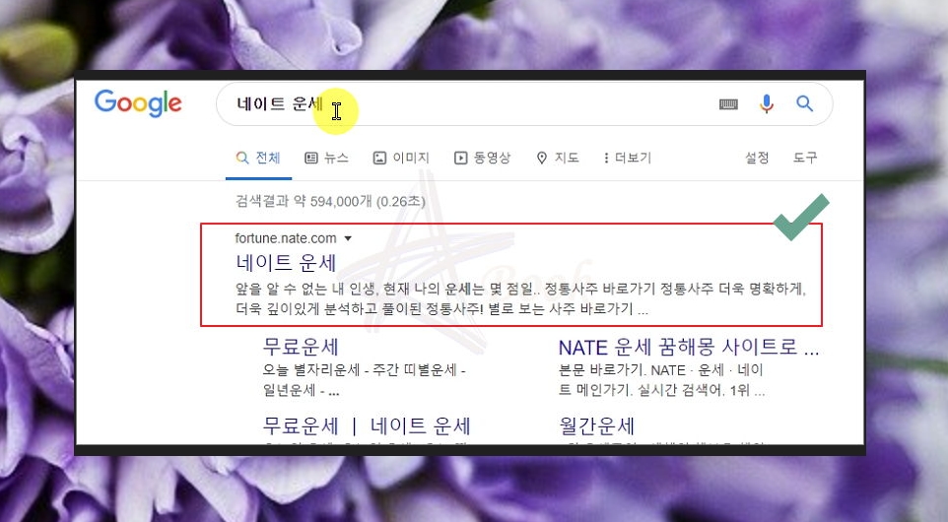Select the 전체 tab
The width and height of the screenshot is (948, 522).
pos(258,158)
